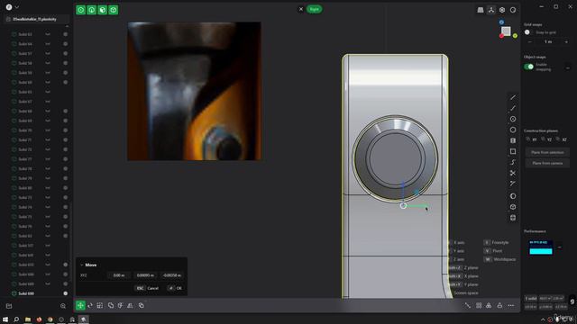Image resolution: width=577 pixels, height=324 pixels.
Task: Expand the chevron on Solid 517 row
Action: pyautogui.click(x=48, y=245)
